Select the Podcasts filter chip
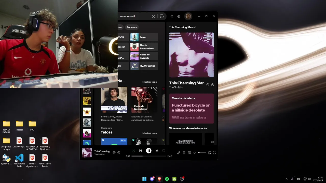The height and width of the screenshot is (183, 326). click(132, 27)
